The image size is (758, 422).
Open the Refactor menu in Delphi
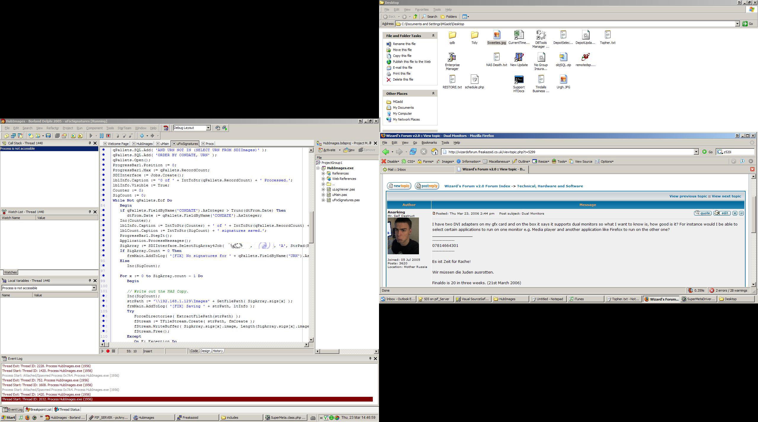[x=52, y=128]
